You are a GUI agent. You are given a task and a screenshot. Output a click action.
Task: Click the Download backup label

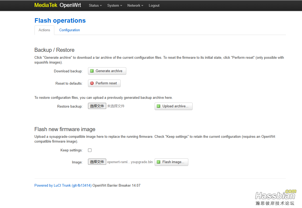(68, 71)
